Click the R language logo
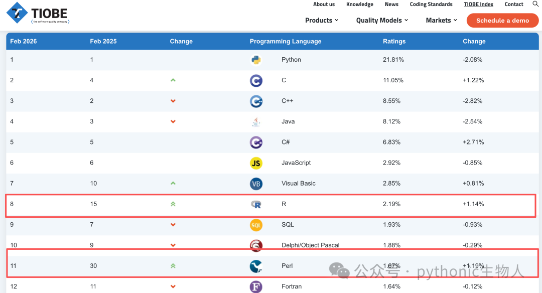This screenshot has height=293, width=542. (256, 205)
